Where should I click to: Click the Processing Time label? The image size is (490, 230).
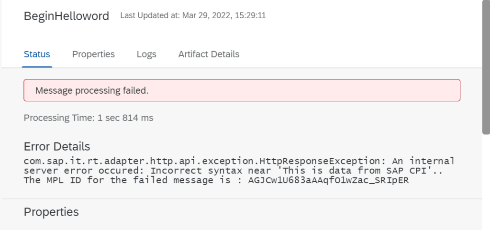click(59, 117)
